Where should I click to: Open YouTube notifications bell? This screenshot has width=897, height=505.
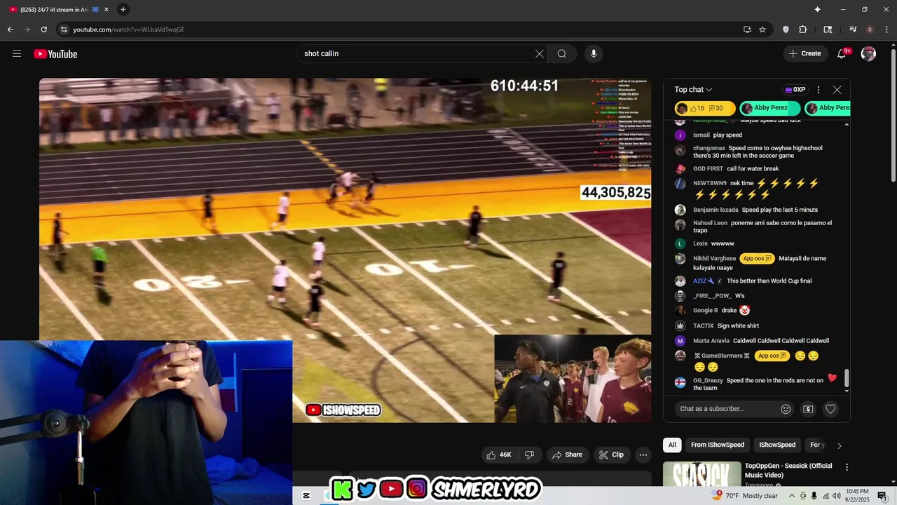[843, 54]
